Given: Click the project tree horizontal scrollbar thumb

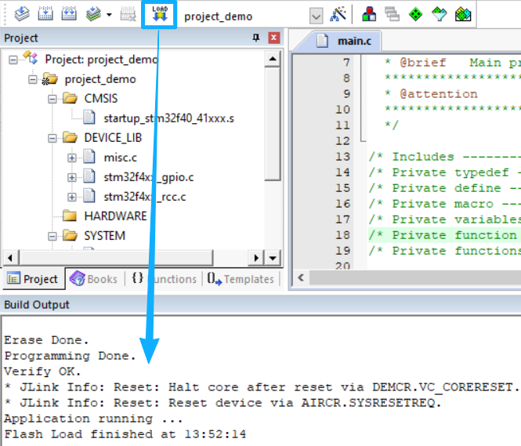Looking at the screenshot, I should (x=116, y=258).
